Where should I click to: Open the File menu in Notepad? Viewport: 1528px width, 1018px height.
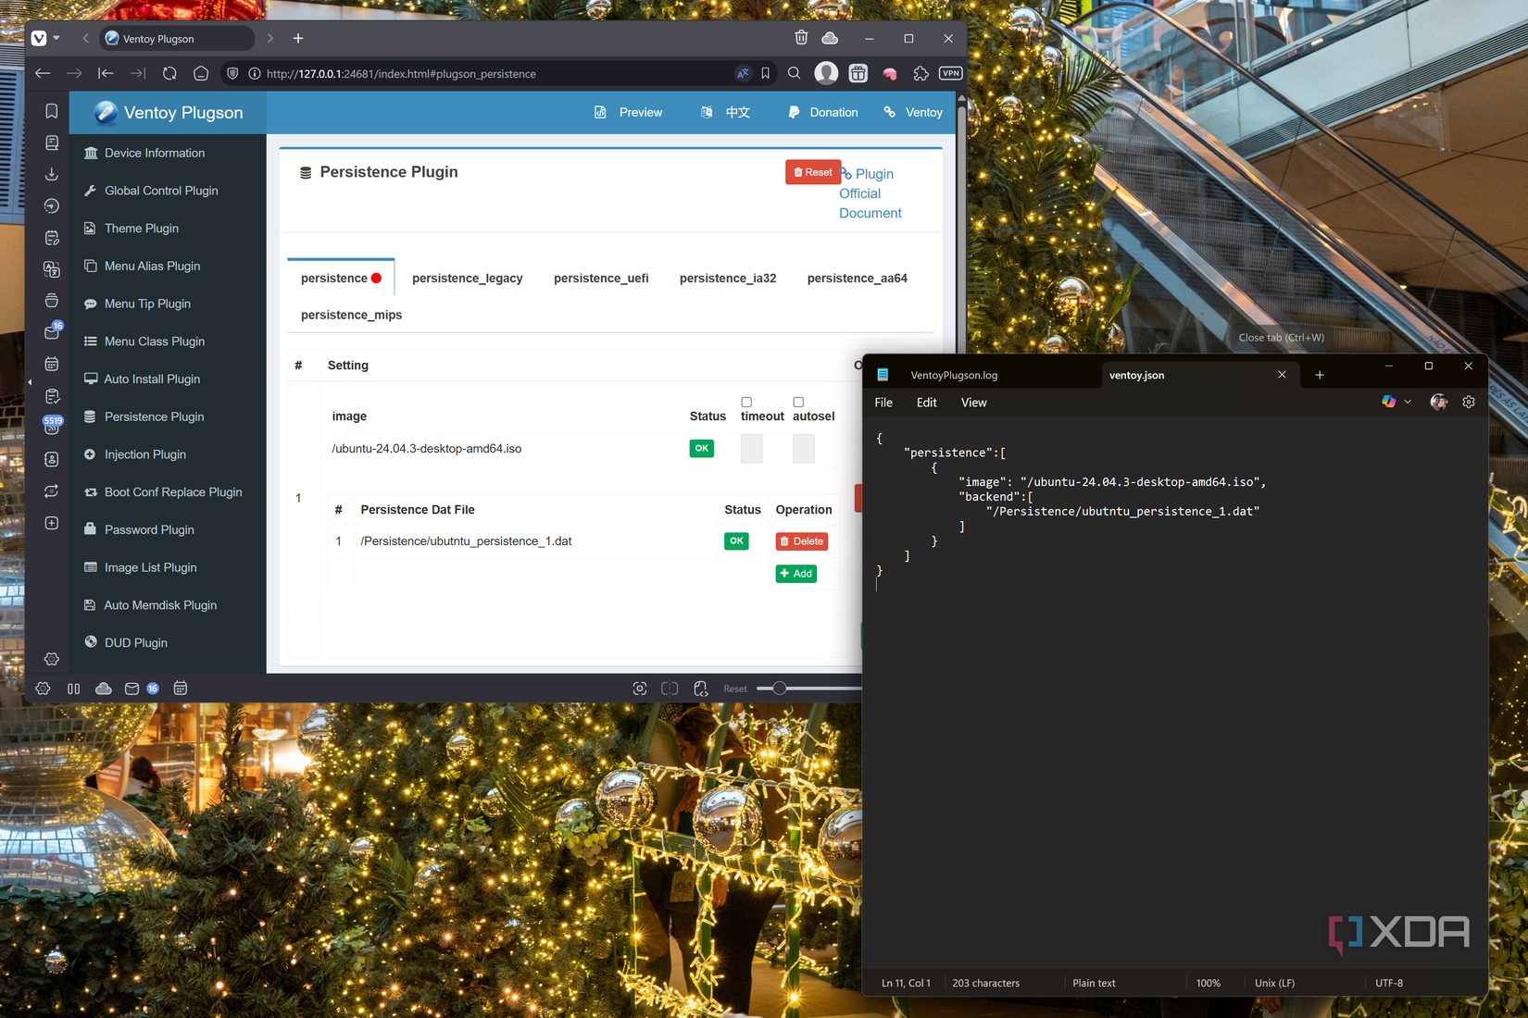[883, 403]
